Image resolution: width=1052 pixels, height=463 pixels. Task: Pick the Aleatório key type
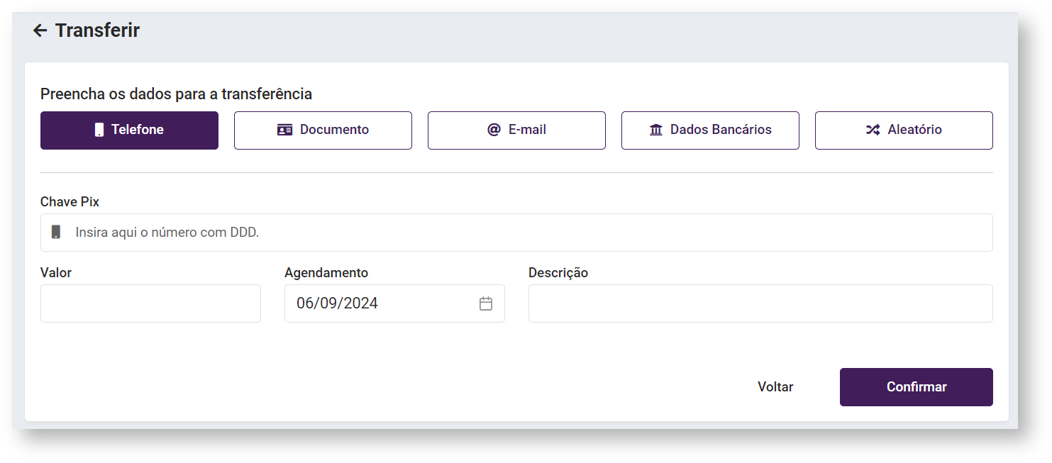[x=904, y=130]
